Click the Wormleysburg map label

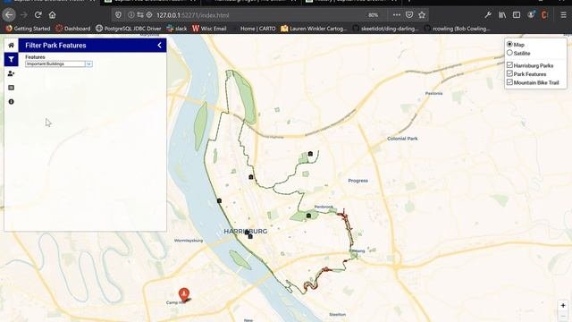tap(189, 241)
